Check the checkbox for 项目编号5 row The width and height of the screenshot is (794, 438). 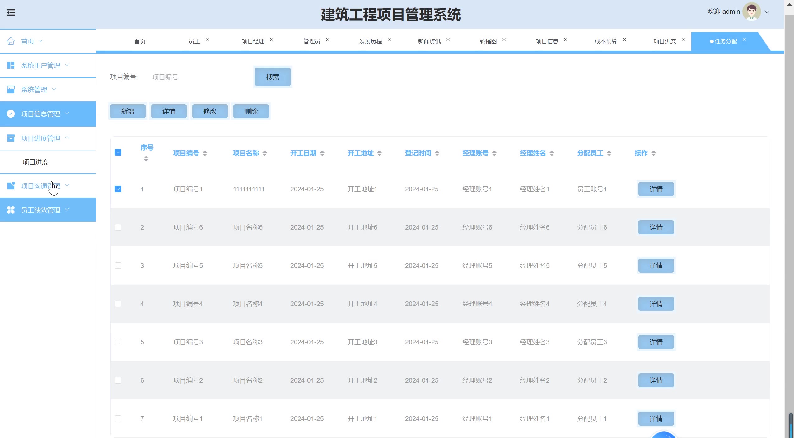pyautogui.click(x=118, y=266)
